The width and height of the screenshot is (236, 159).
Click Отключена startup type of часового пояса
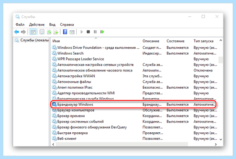(203, 71)
